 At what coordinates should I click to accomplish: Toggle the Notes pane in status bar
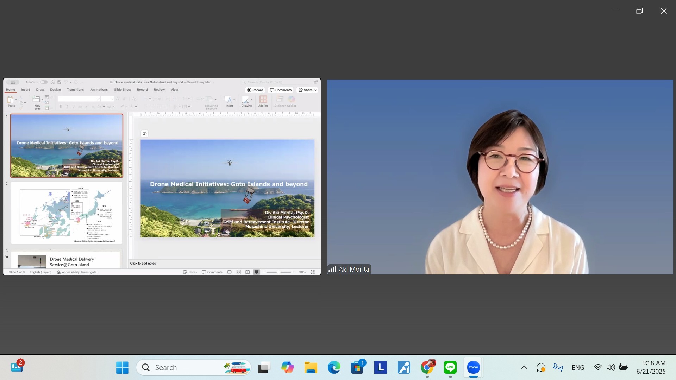click(190, 272)
